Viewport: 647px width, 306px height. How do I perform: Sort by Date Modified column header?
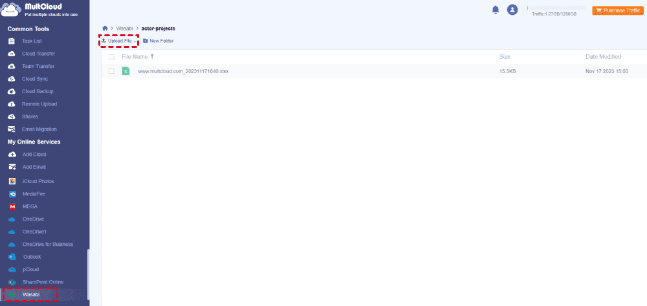603,56
